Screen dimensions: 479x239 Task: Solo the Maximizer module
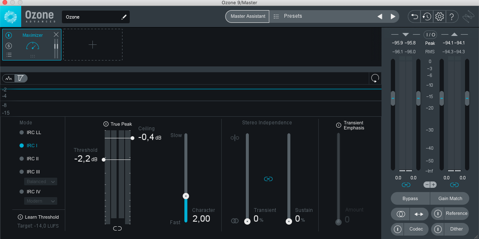coord(9,46)
